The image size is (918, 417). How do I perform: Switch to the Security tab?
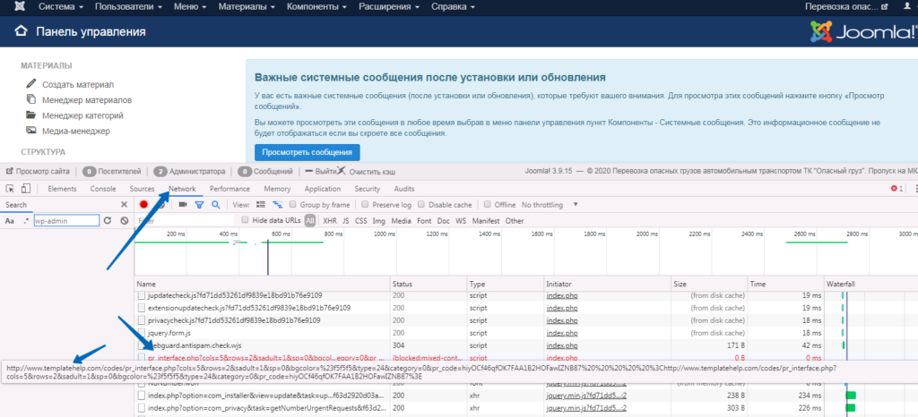(x=367, y=189)
